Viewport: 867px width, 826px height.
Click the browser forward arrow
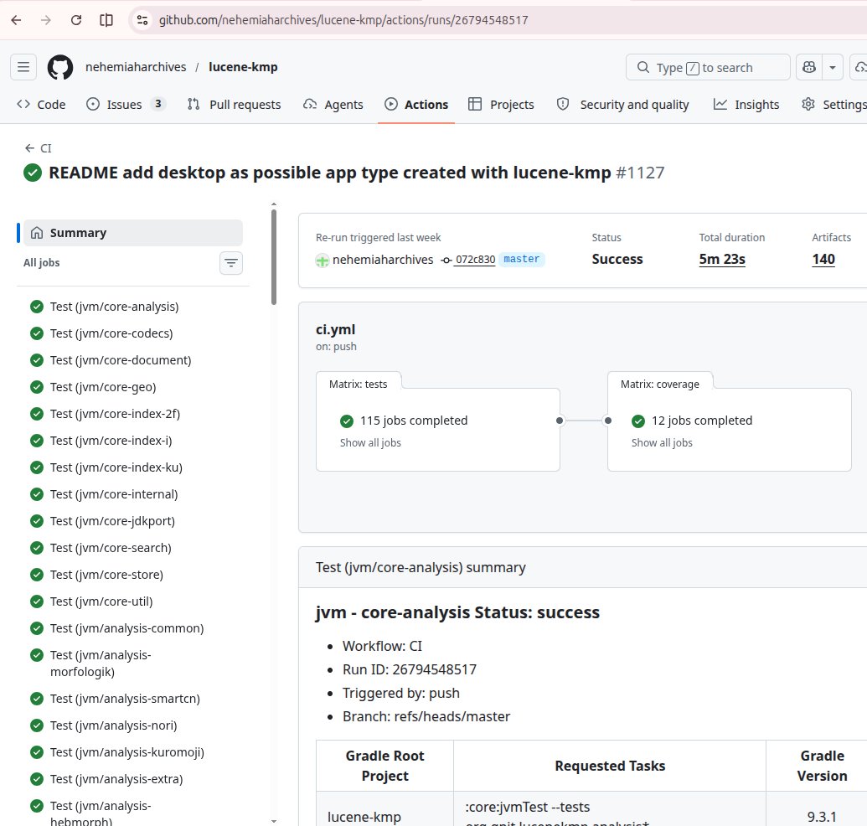(46, 20)
